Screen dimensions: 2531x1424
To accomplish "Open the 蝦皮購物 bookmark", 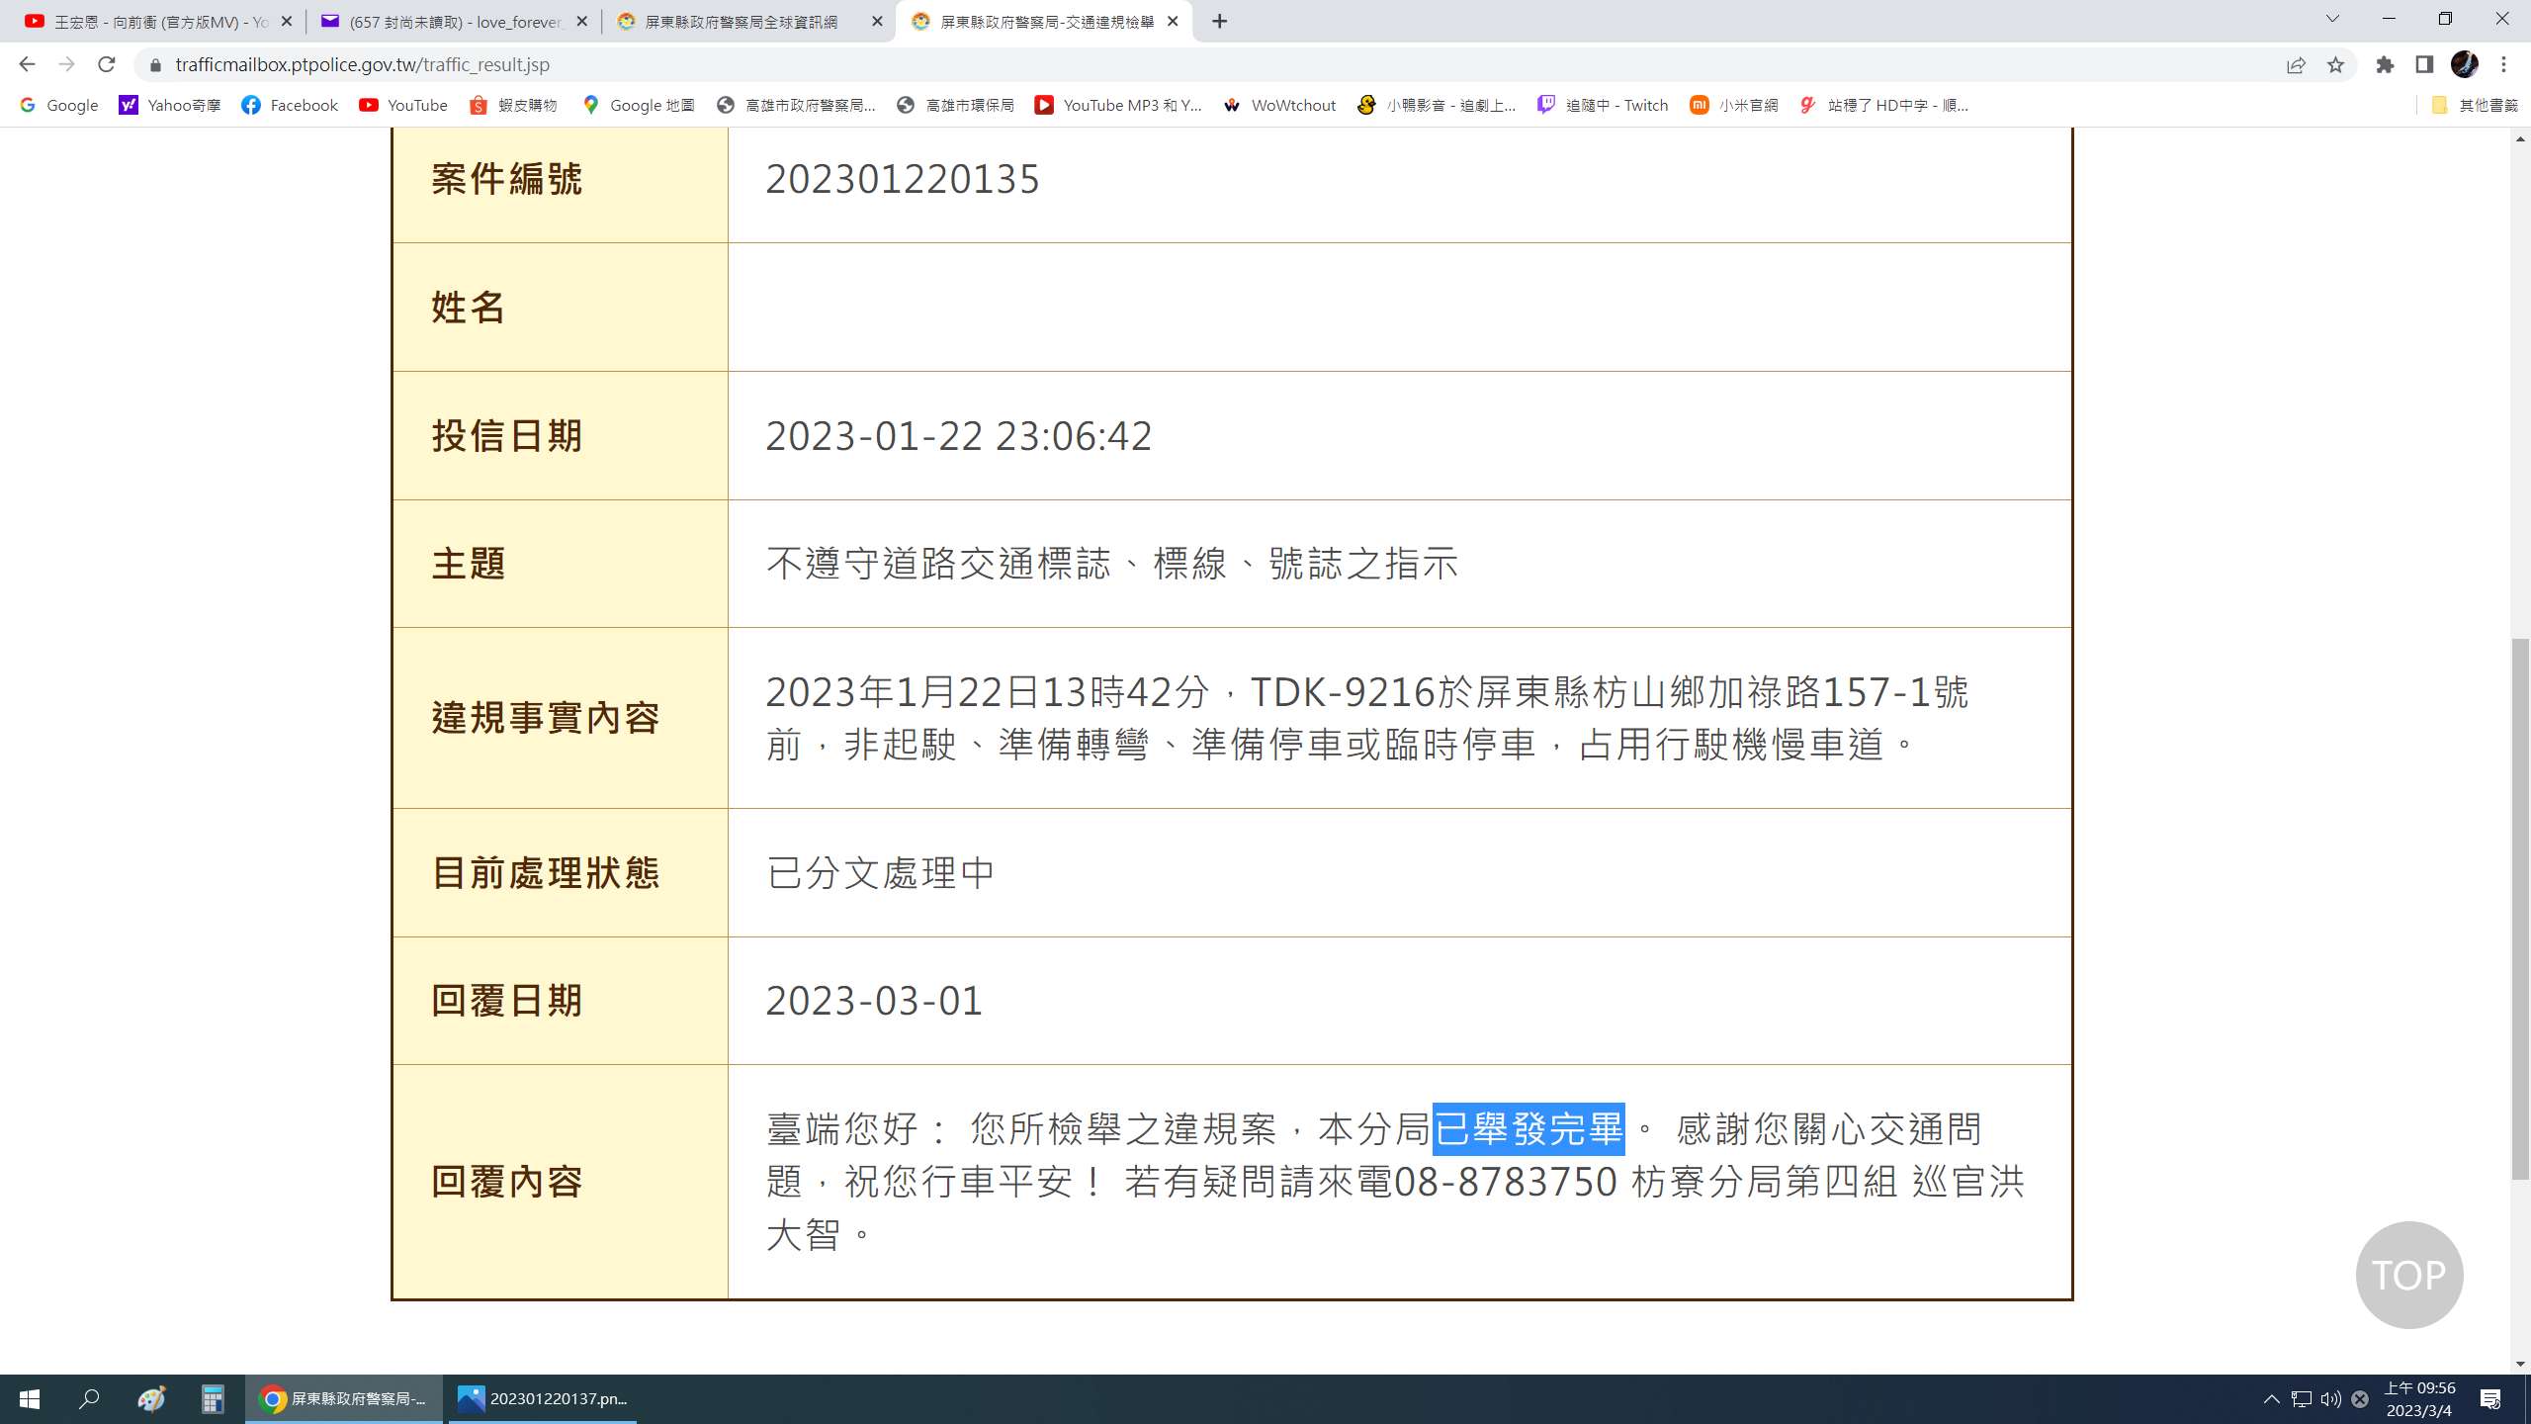I will pos(513,105).
